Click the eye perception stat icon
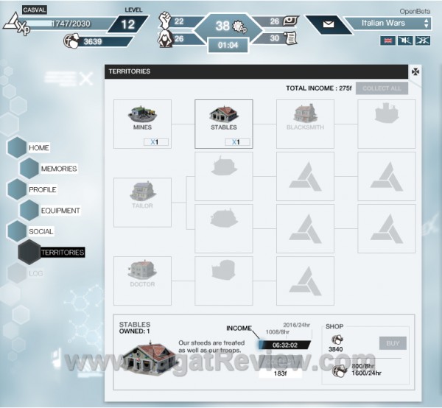 (290, 21)
